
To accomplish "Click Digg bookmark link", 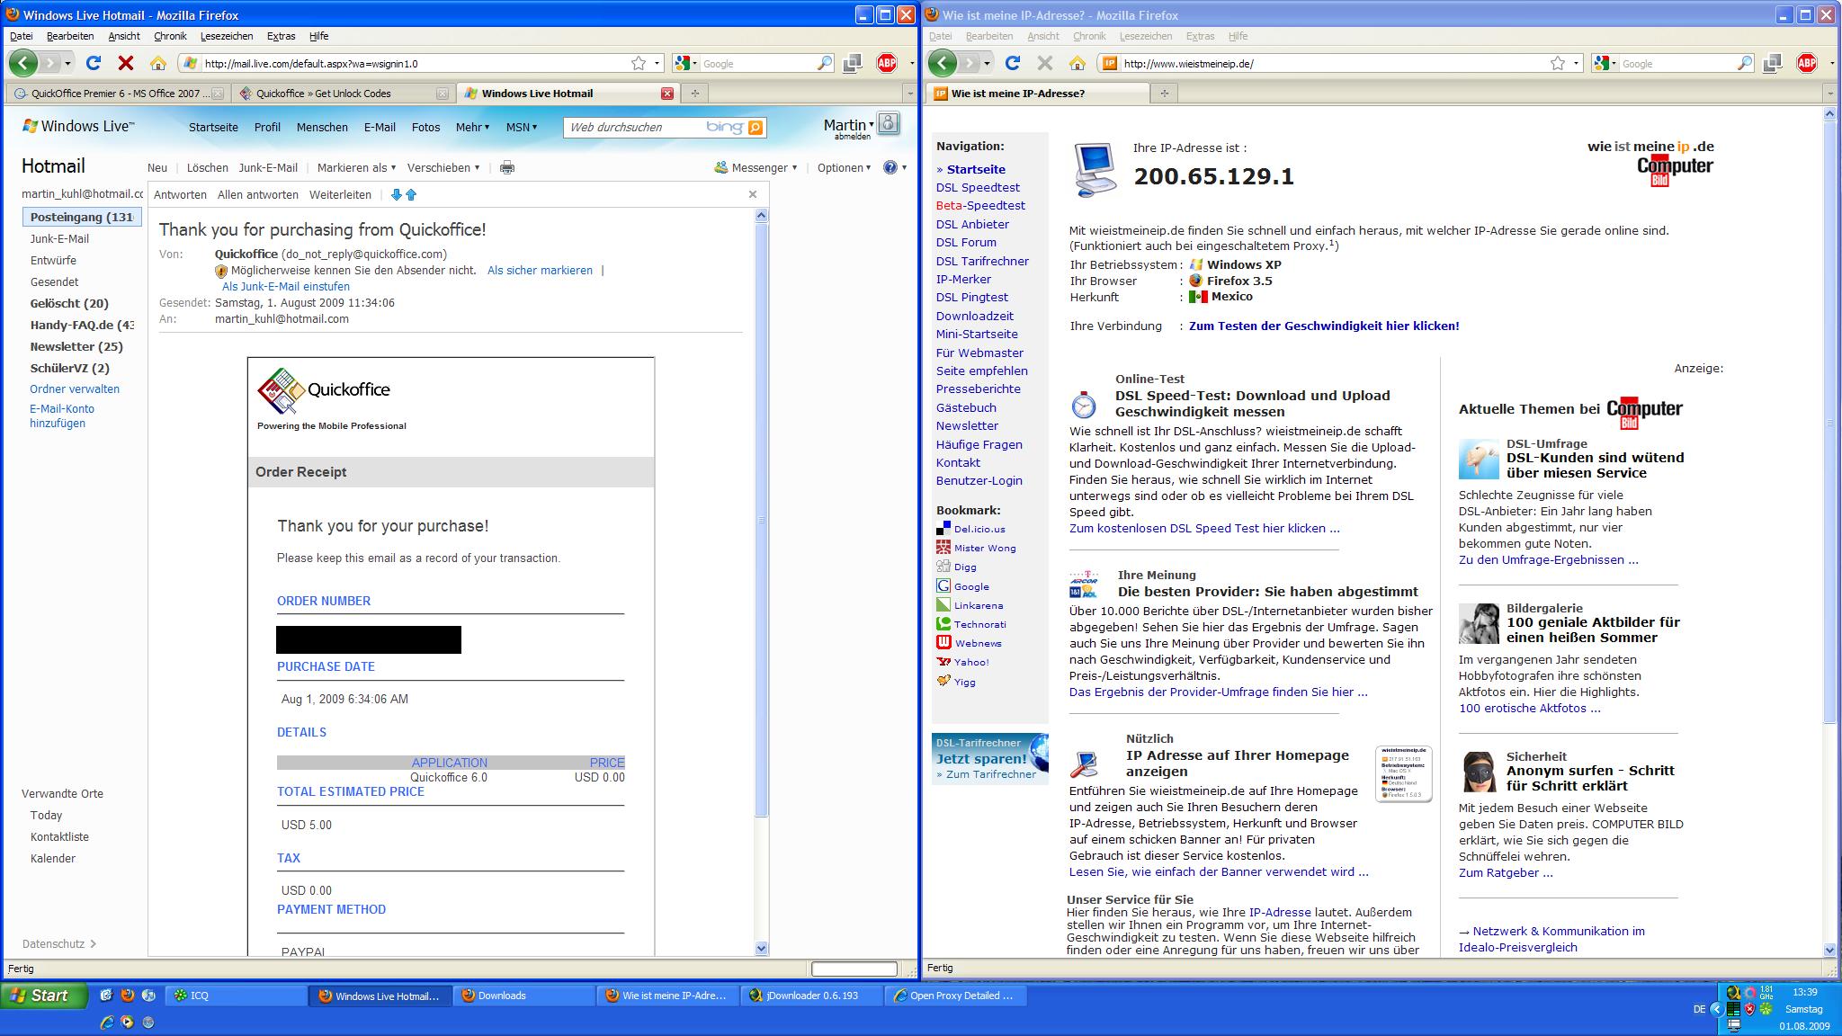I will [x=965, y=567].
